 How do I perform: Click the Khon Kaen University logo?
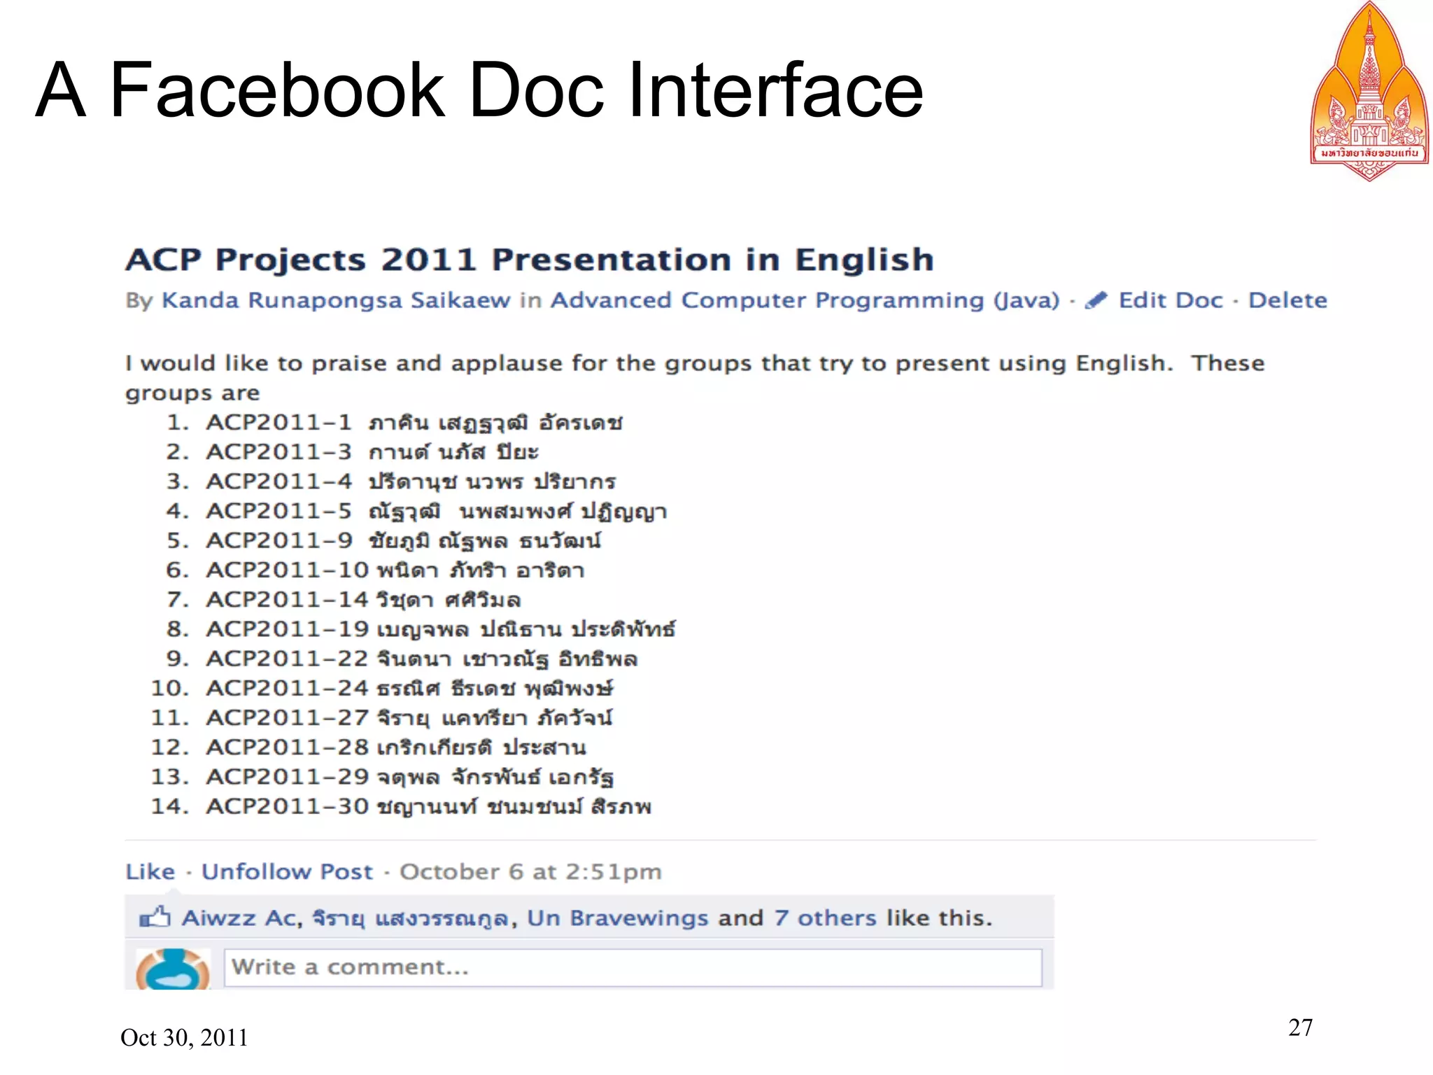(1369, 91)
